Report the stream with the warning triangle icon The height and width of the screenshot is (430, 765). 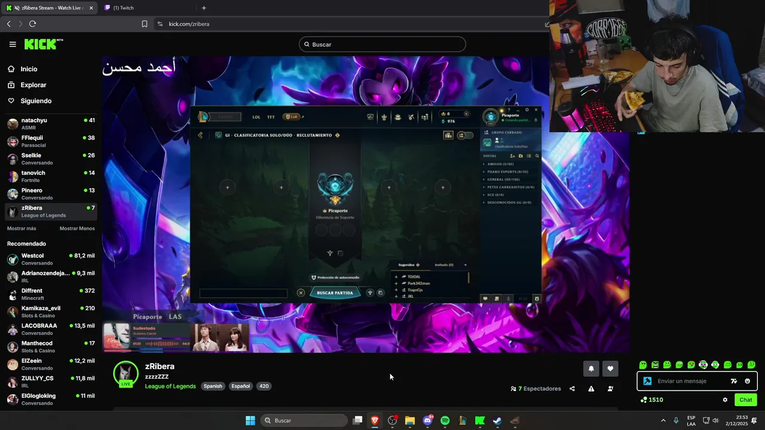pos(591,389)
